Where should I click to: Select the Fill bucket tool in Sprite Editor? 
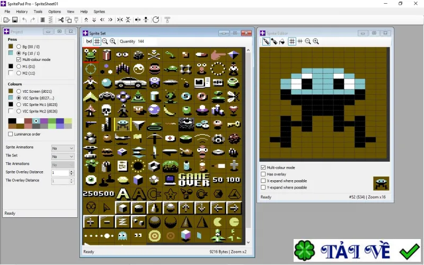(x=282, y=41)
